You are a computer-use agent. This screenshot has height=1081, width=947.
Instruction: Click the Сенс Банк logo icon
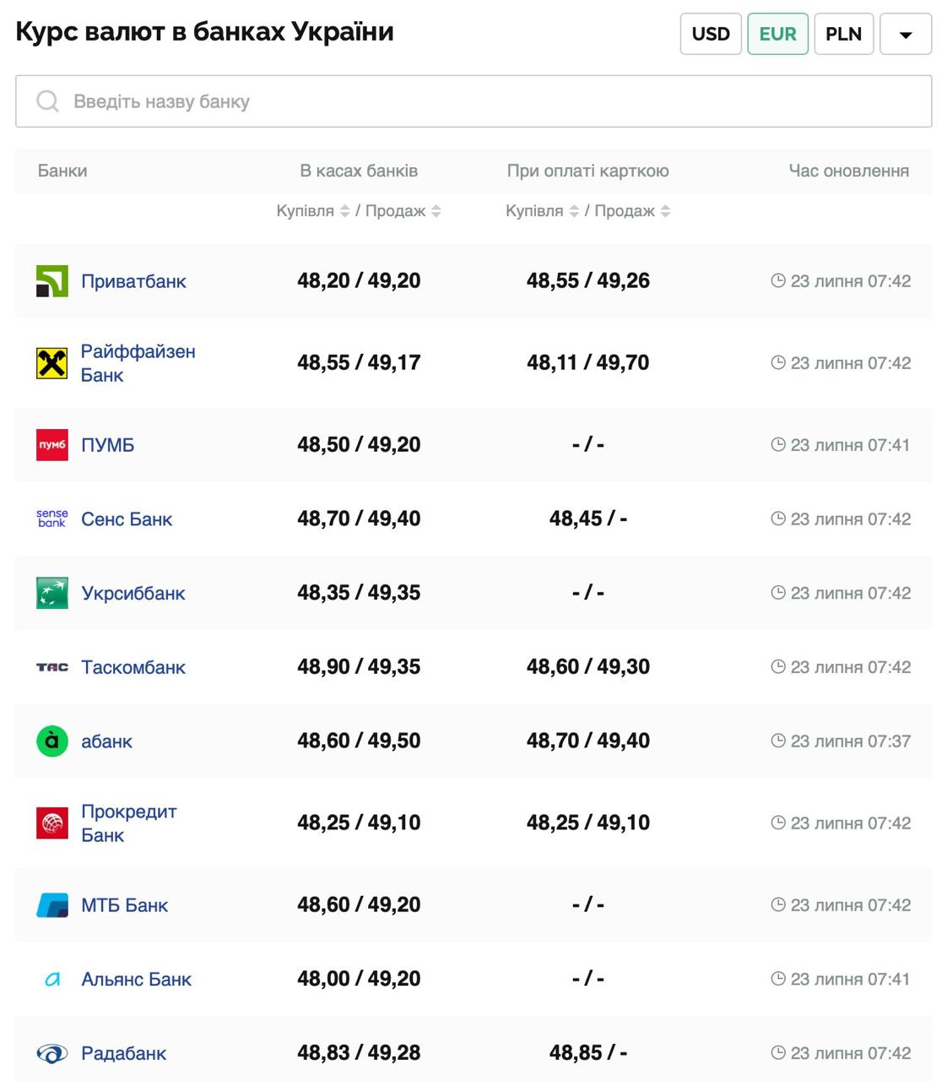(51, 519)
